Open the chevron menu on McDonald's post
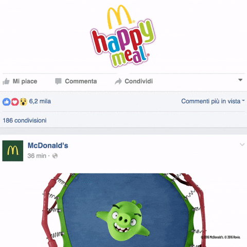The image size is (247, 247). click(242, 145)
